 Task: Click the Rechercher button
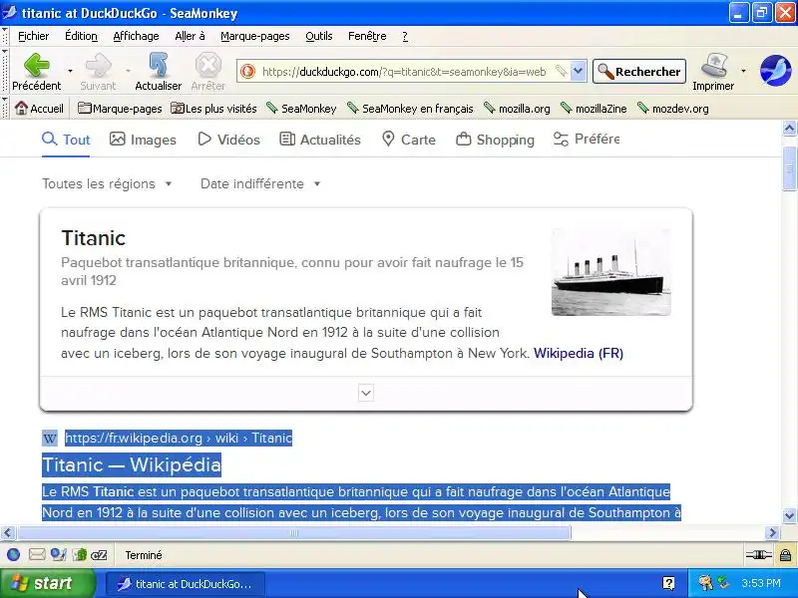(639, 71)
